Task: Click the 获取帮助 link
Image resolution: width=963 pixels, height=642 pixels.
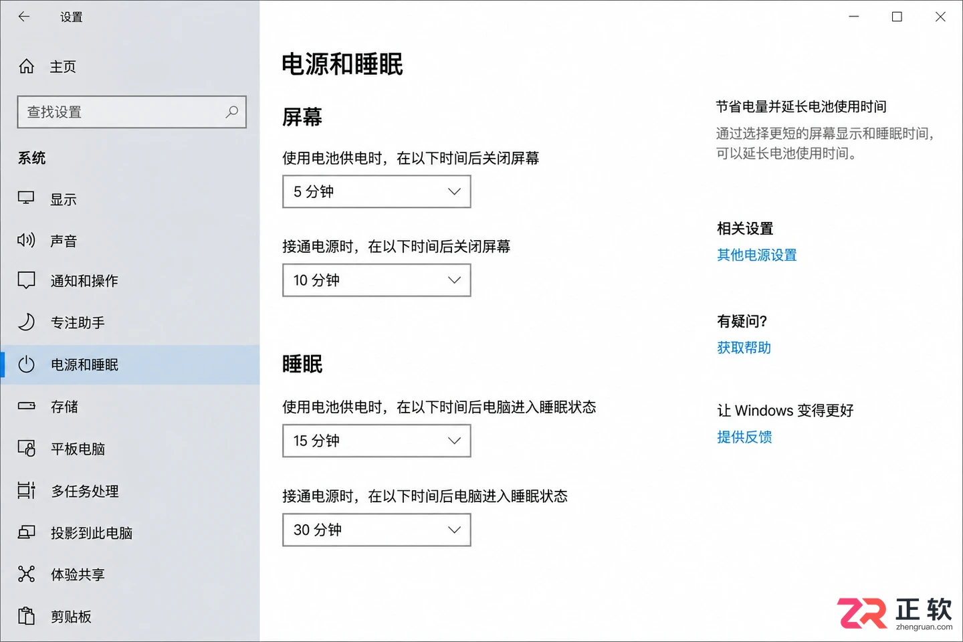Action: coord(744,348)
